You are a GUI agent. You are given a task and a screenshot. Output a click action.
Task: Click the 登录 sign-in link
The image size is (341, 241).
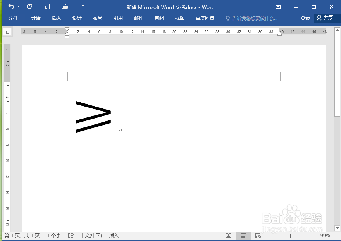click(305, 18)
